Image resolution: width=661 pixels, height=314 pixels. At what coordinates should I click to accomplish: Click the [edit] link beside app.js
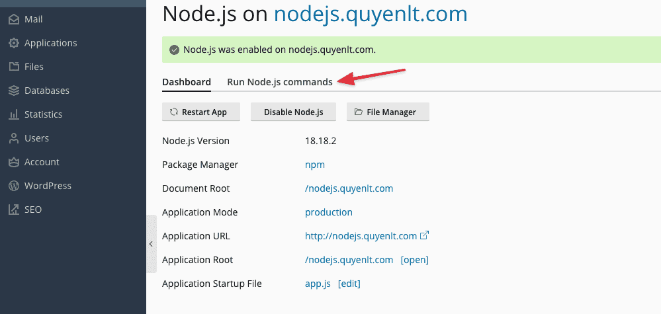click(x=349, y=284)
